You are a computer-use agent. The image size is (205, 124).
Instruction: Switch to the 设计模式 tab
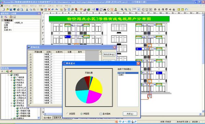(x=47, y=118)
